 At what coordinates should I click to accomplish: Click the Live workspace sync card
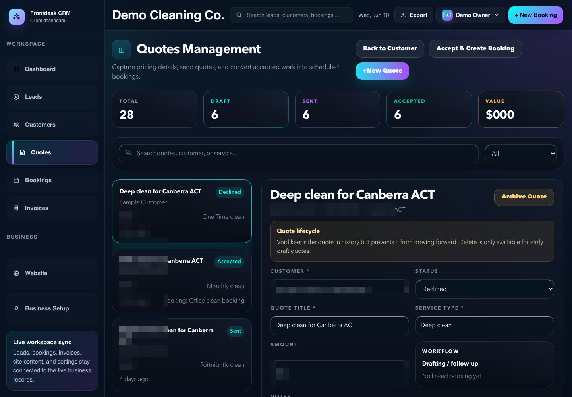pos(52,361)
